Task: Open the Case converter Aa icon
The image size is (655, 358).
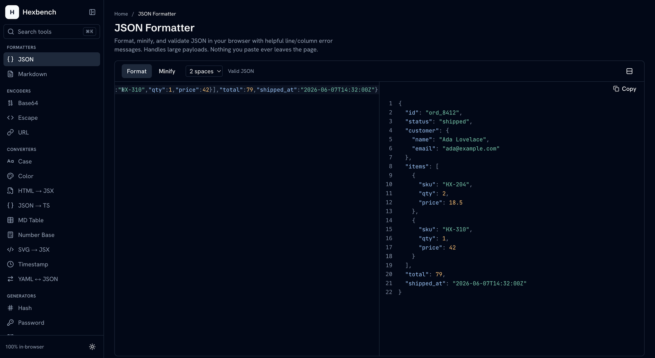Action: (10, 161)
